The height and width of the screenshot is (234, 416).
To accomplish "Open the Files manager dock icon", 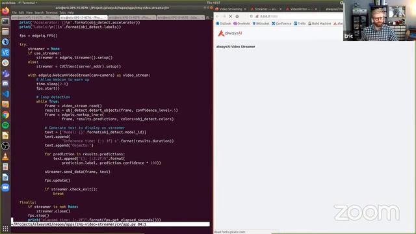I will point(5,32).
